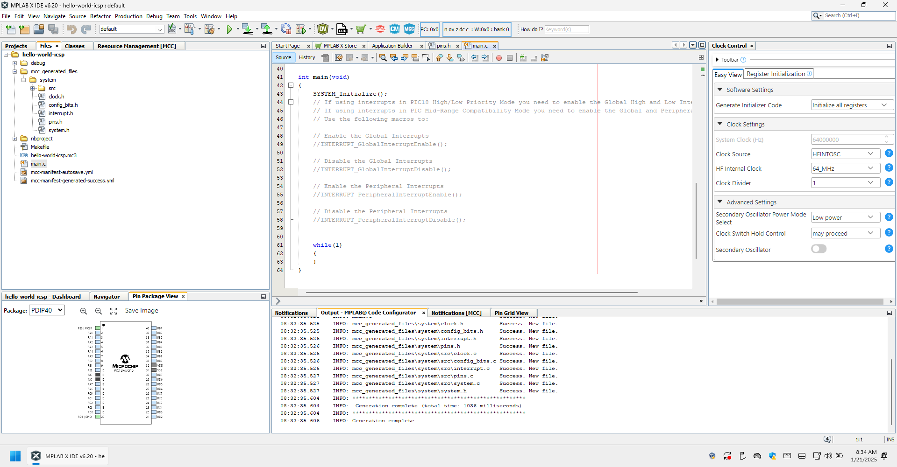Click the New File toolbar icon
The image size is (897, 467).
(x=10, y=29)
